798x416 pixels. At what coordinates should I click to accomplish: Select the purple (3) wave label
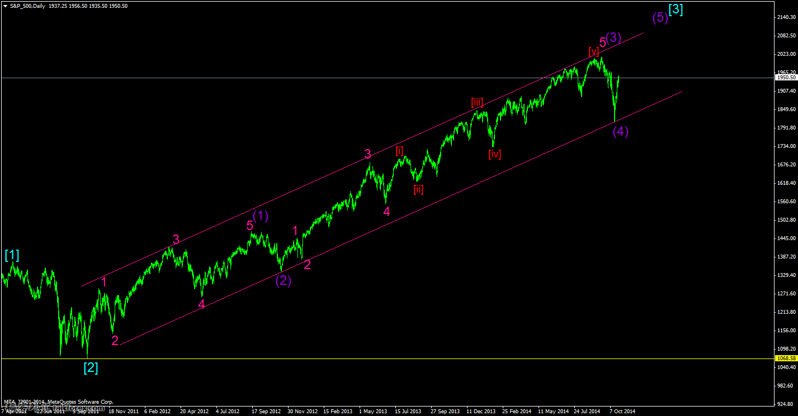613,37
